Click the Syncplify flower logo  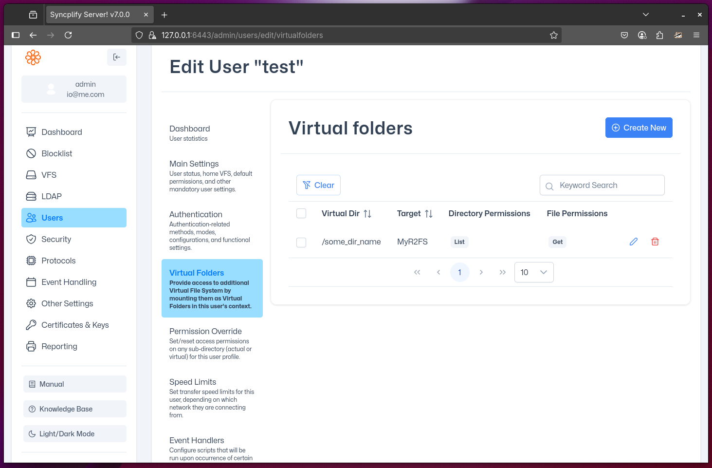33,57
